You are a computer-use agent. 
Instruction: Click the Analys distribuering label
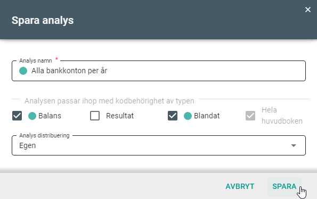coord(44,135)
